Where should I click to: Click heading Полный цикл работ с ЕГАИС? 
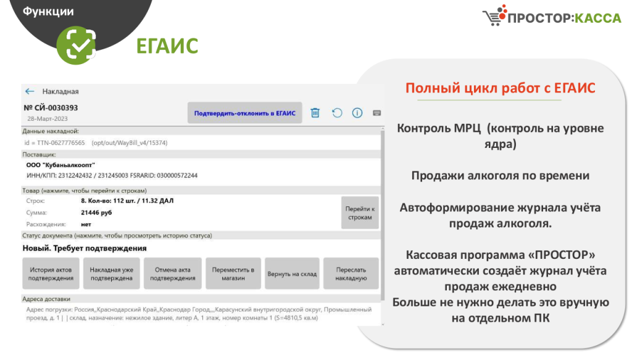coord(500,88)
